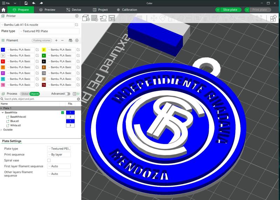
Task: Open printer settings gear icon
Action: pos(77,16)
